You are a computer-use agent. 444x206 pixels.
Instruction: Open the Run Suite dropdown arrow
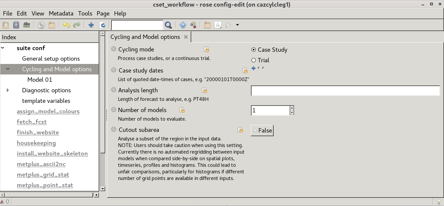point(237,25)
